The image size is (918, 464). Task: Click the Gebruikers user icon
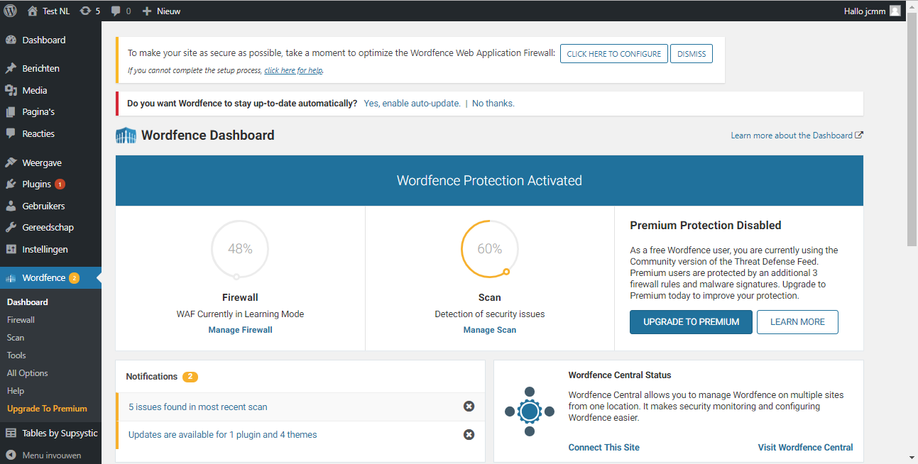(11, 206)
